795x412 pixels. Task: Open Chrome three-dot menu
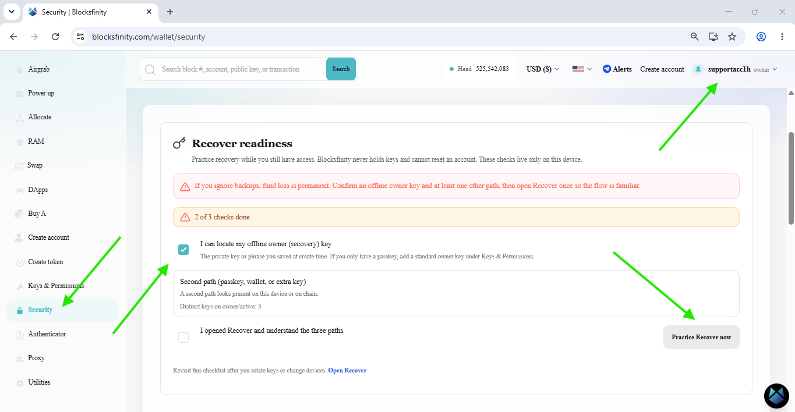(x=782, y=37)
